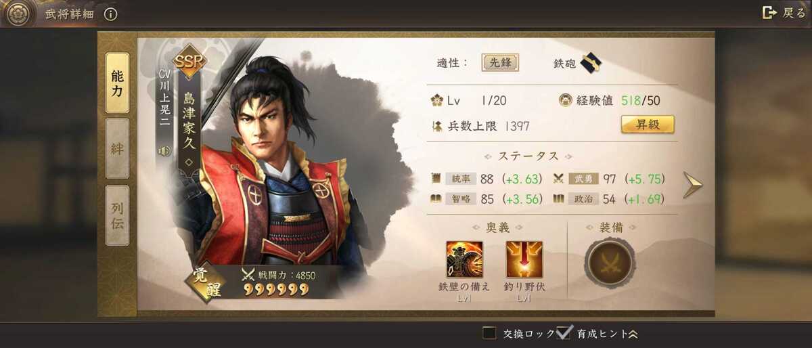Uncheck the 育成ヒント checkbox

(x=564, y=332)
